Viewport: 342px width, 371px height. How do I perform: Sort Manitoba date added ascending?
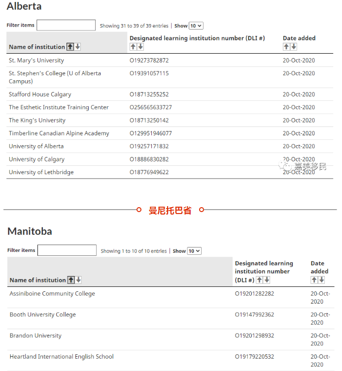pyautogui.click(x=314, y=280)
